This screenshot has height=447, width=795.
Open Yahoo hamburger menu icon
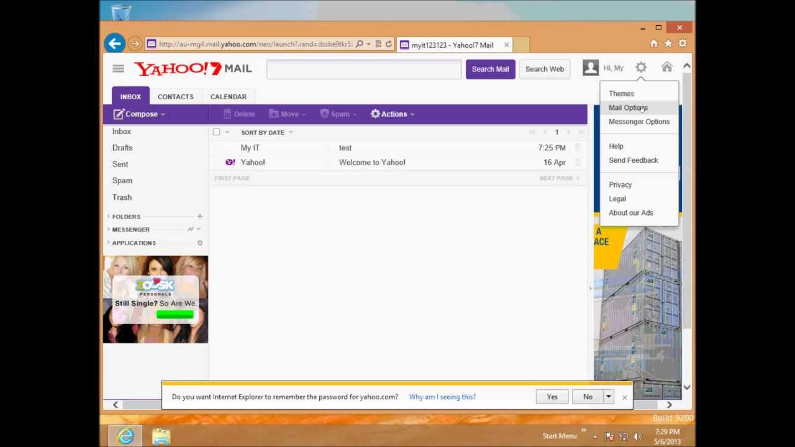pos(118,69)
